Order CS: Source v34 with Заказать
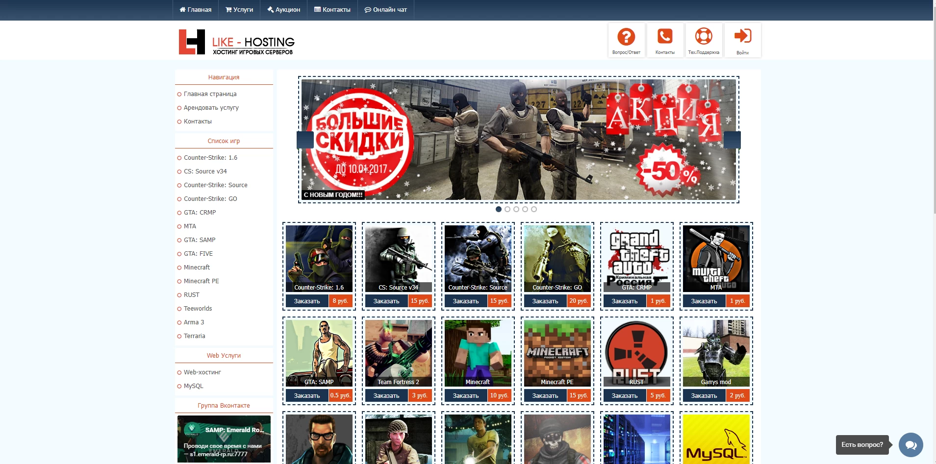The width and height of the screenshot is (936, 464). (386, 301)
